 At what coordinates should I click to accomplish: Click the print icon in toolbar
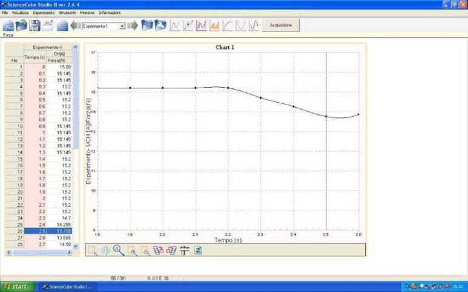(x=47, y=26)
